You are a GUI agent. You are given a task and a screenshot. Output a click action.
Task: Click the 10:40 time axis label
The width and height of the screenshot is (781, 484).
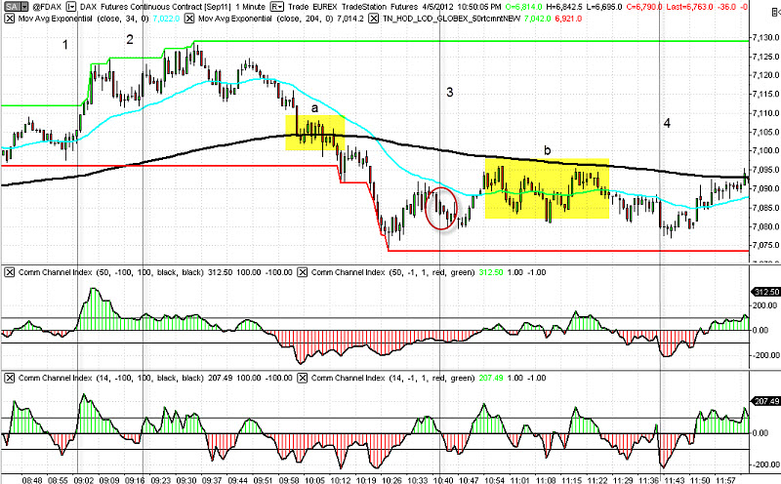(443, 480)
